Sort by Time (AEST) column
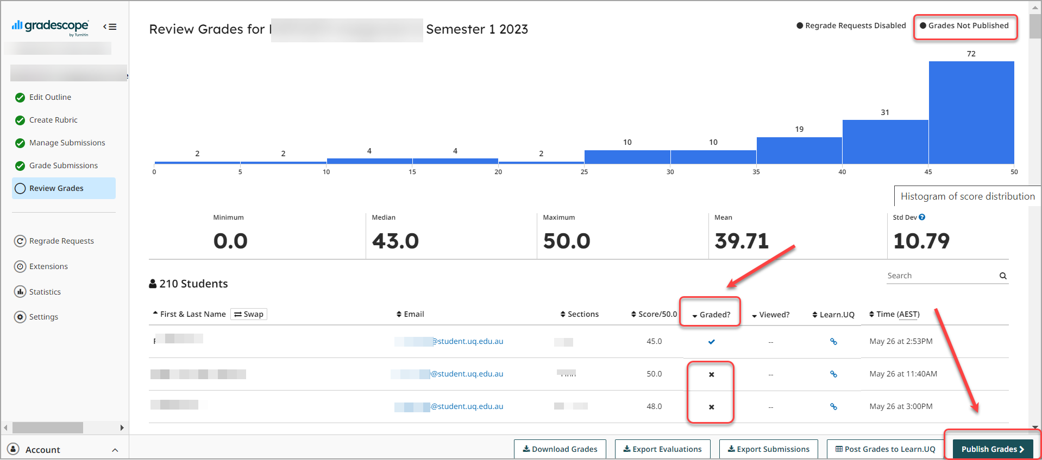 click(x=894, y=314)
